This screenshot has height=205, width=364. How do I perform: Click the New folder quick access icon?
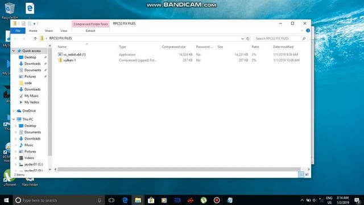30,23
